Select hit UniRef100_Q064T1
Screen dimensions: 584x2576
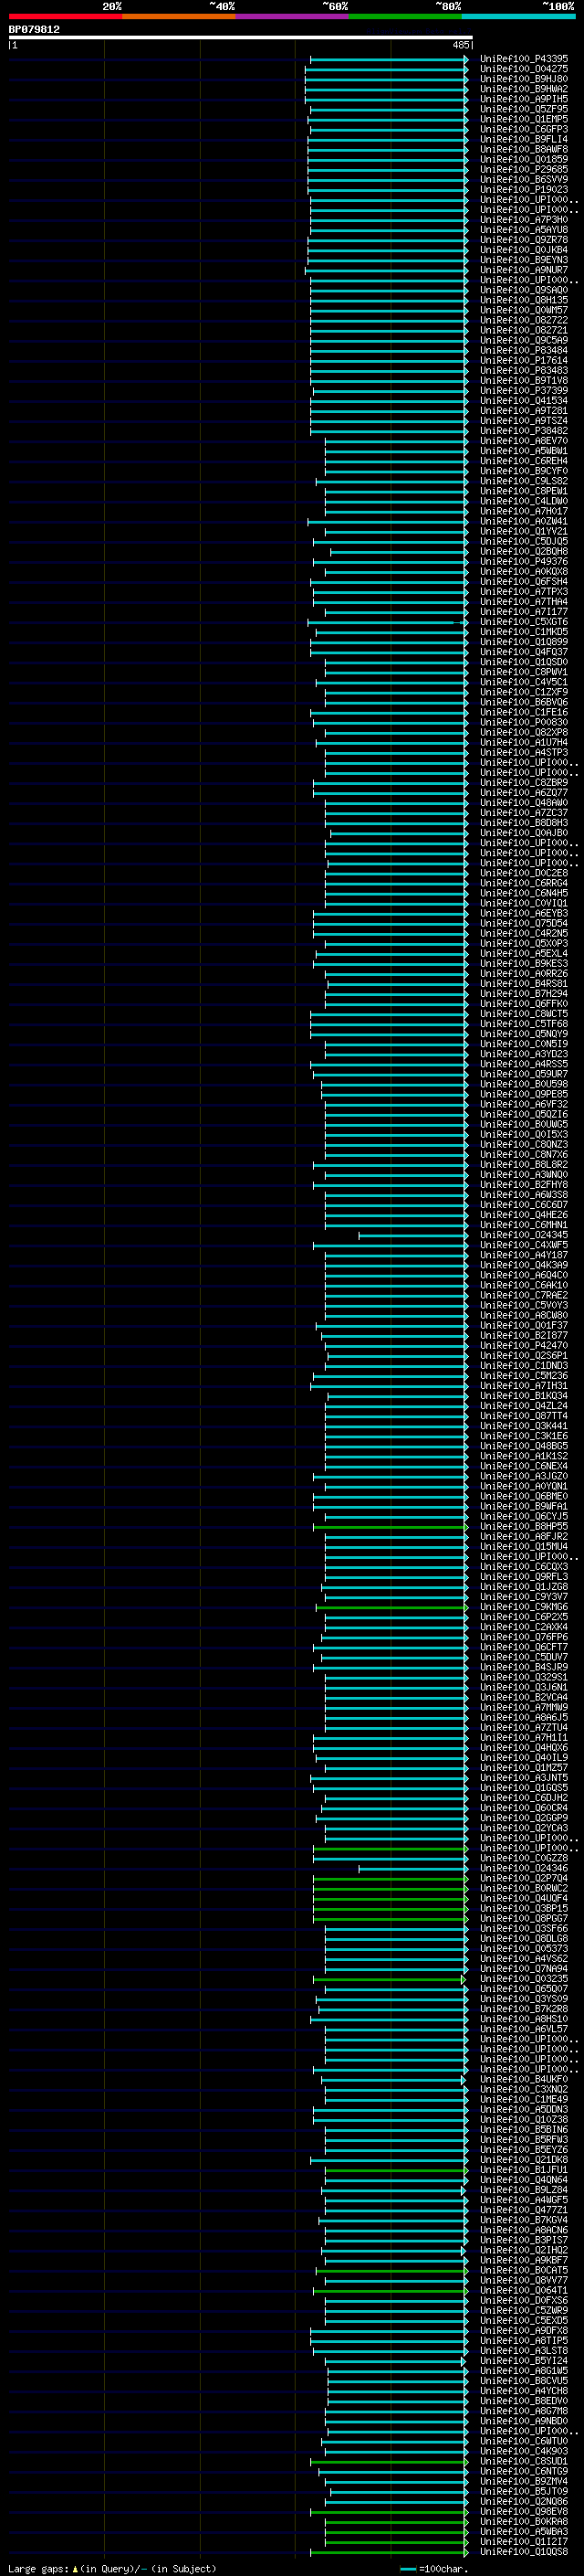tap(524, 2291)
